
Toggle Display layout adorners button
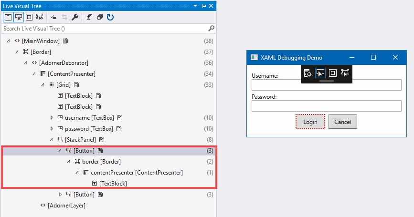point(29,17)
